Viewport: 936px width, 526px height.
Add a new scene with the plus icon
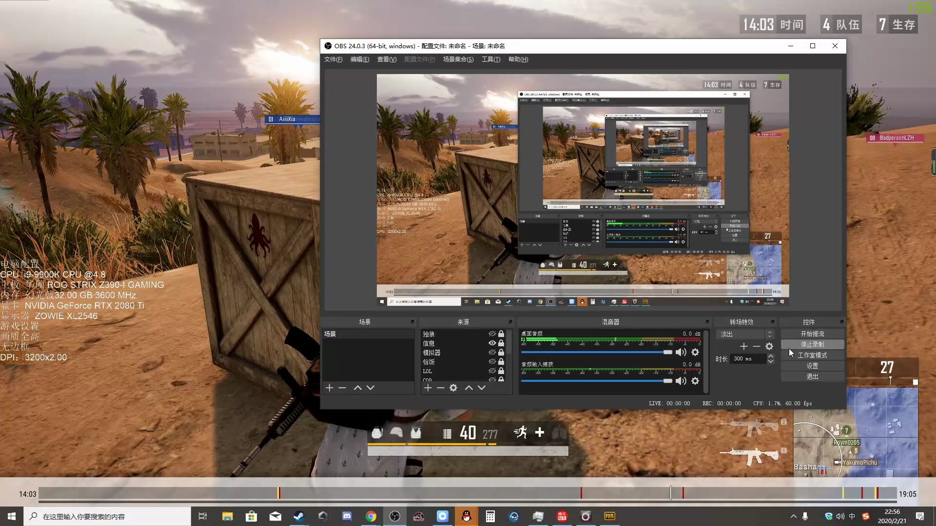(x=330, y=388)
